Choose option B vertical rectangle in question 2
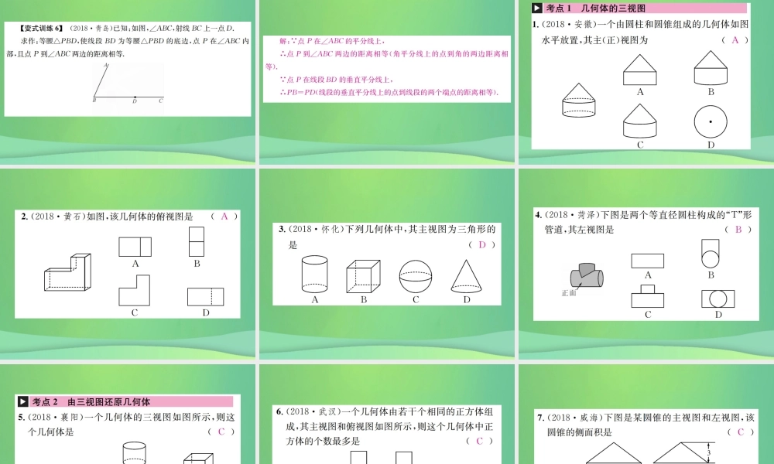This screenshot has height=464, width=774. (x=197, y=241)
